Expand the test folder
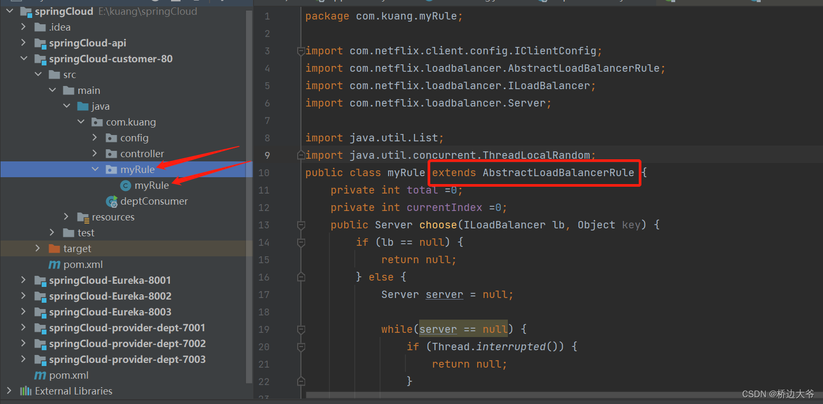This screenshot has height=404, width=823. [x=52, y=233]
